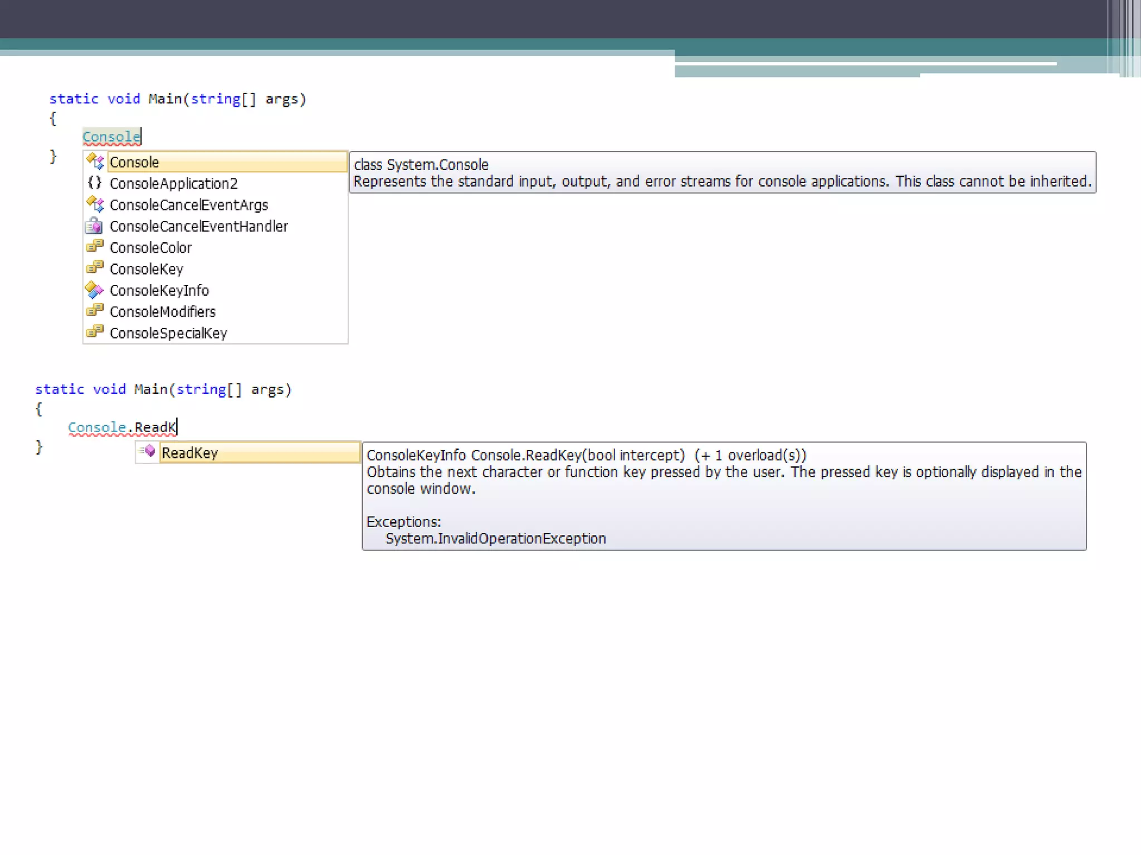Click the ReadKey overload description tooltip
The height and width of the screenshot is (855, 1141).
723,496
